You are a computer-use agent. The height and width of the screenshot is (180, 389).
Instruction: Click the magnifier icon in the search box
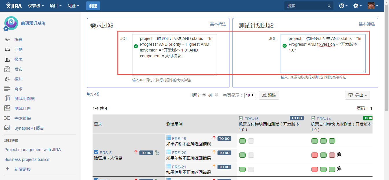[x=329, y=6]
